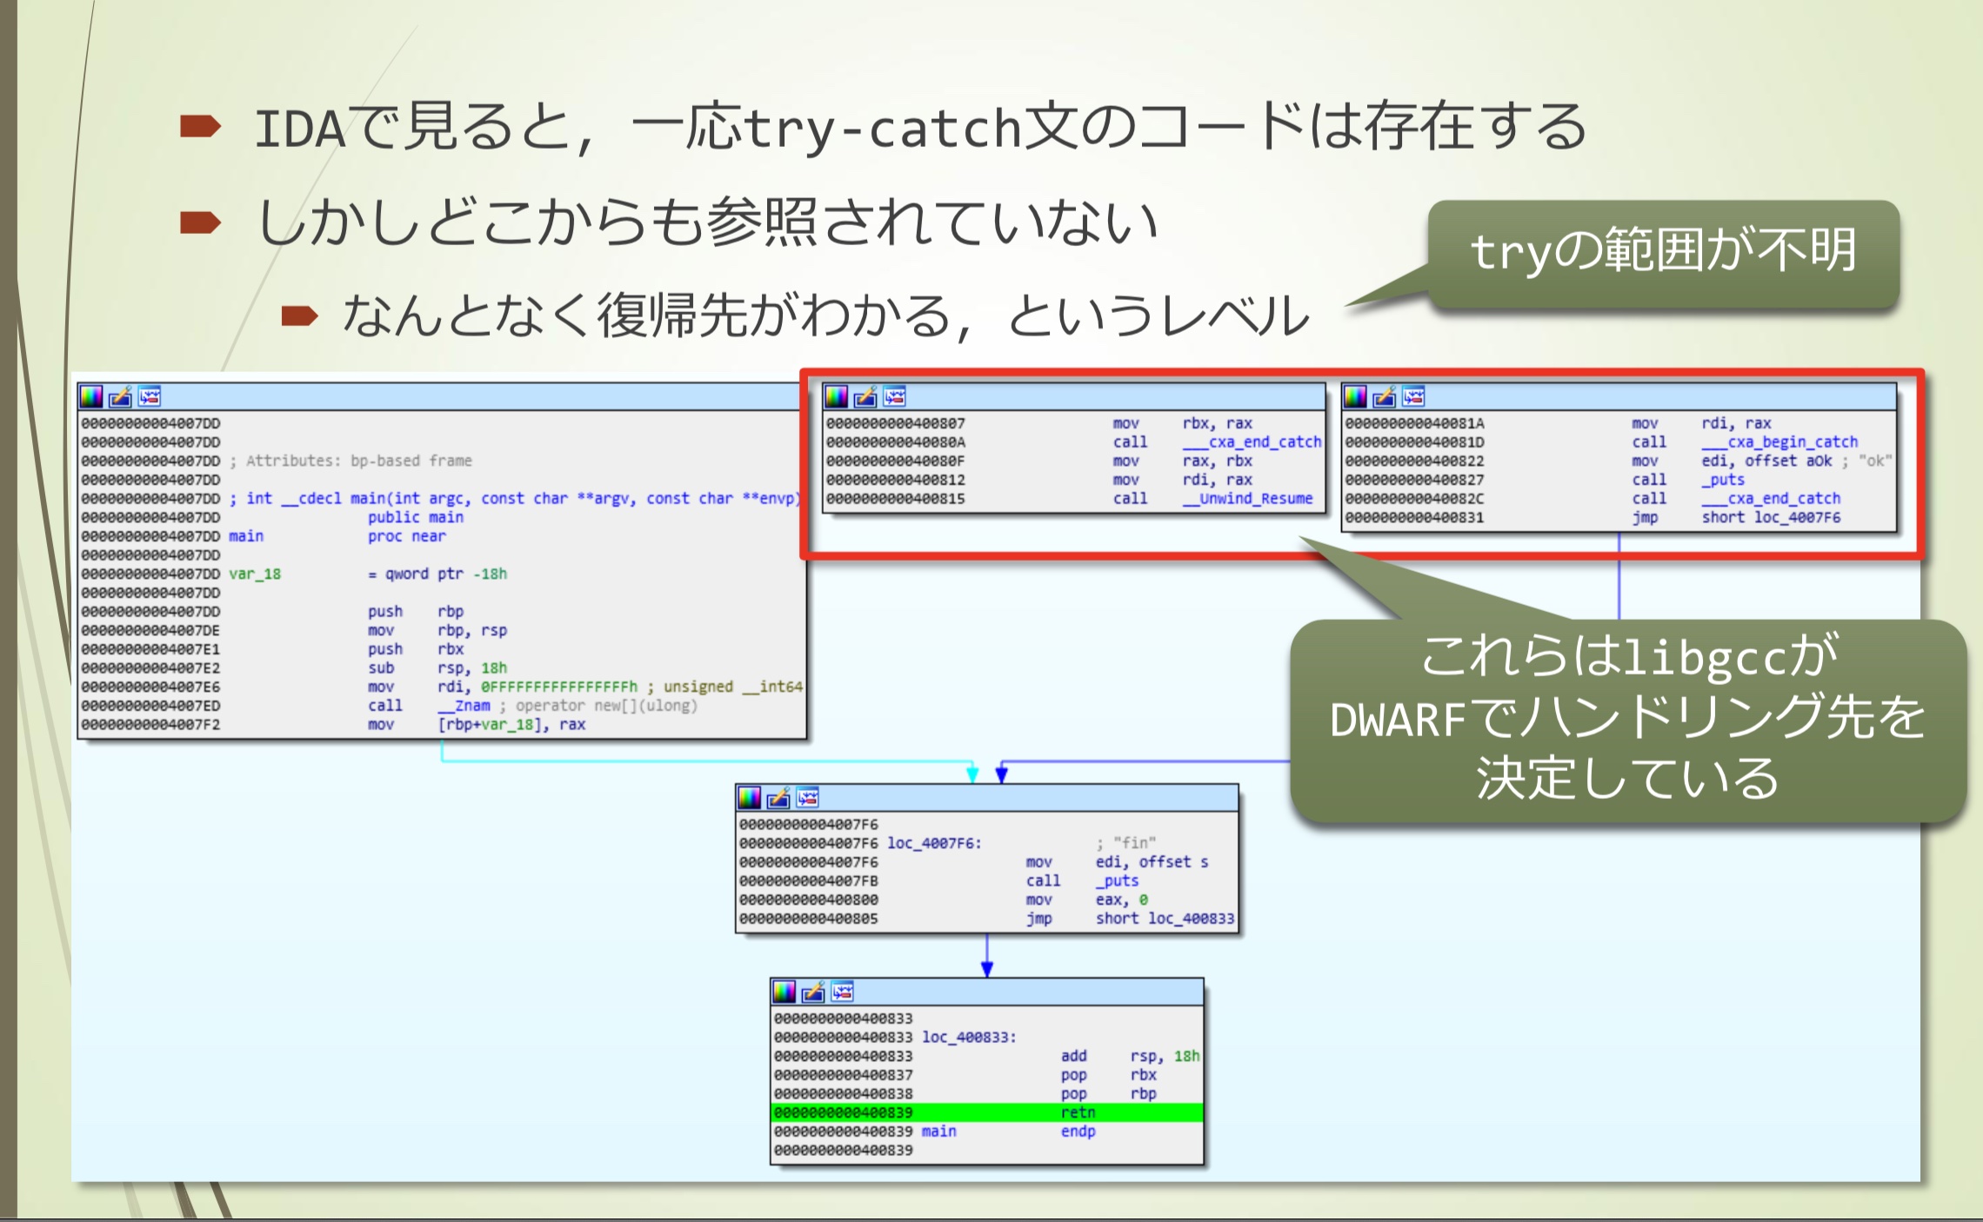
Task: Click the color palette icon on the main function node
Action: pyautogui.click(x=91, y=397)
